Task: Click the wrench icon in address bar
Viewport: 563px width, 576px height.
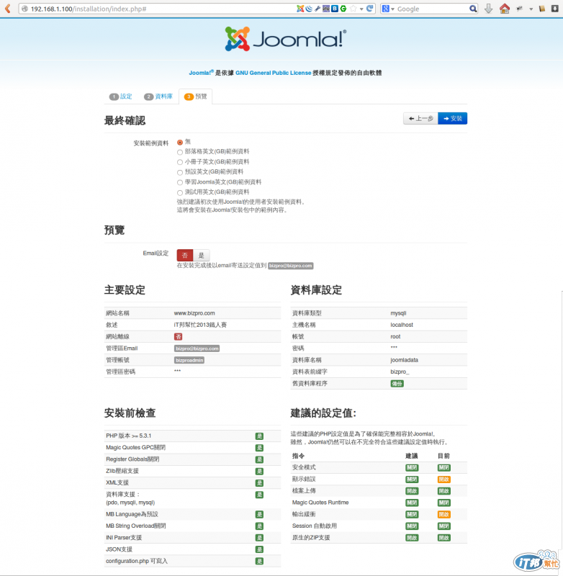Action: click(x=317, y=9)
